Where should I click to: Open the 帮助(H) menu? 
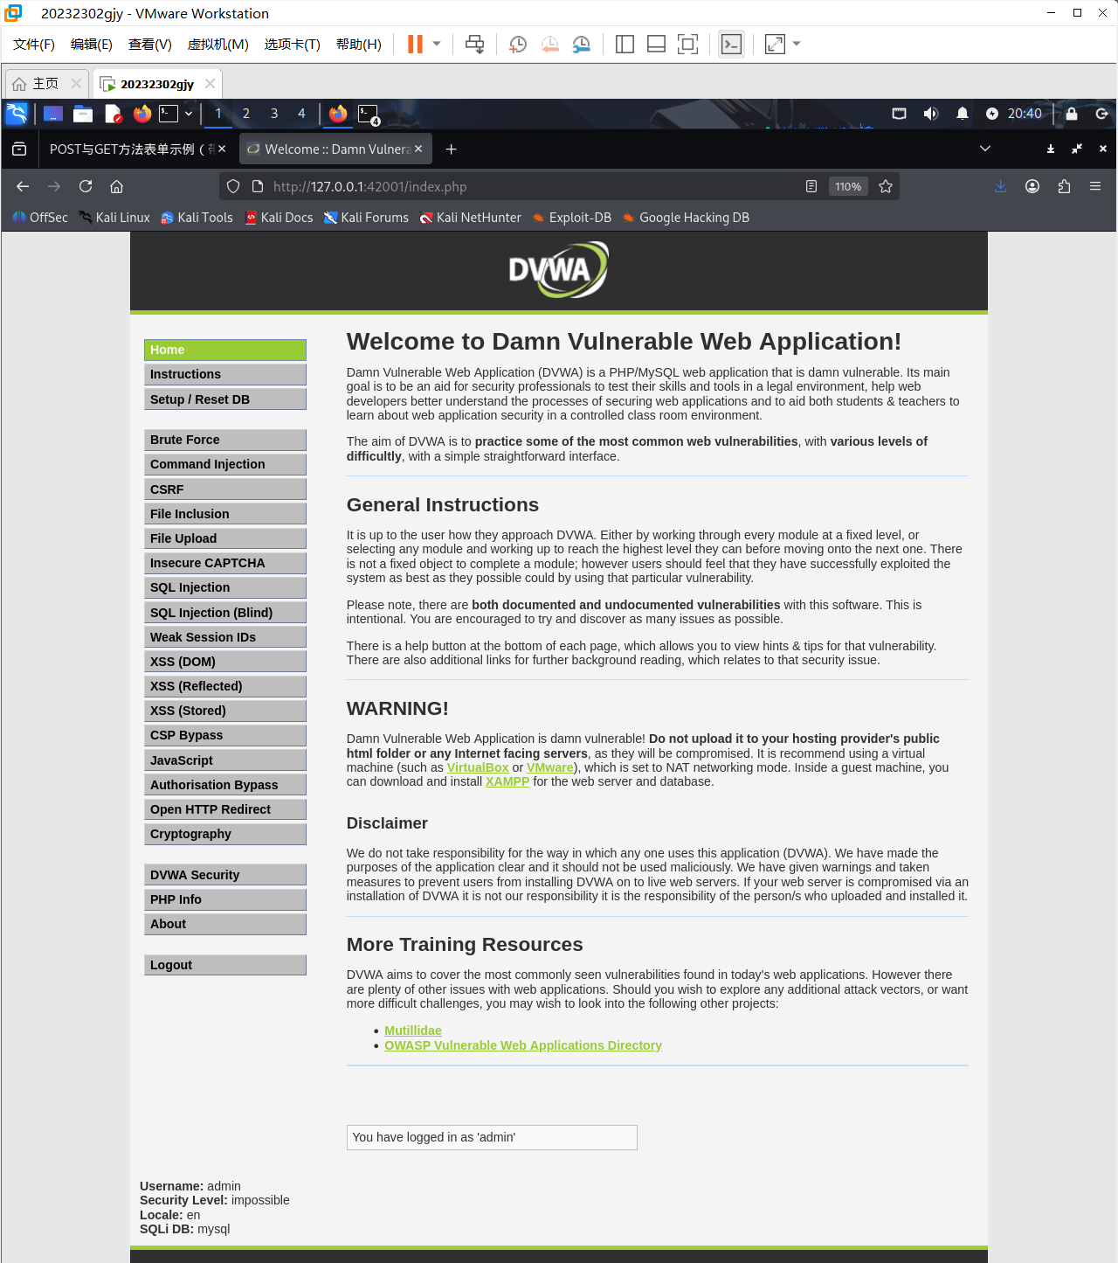tap(359, 45)
